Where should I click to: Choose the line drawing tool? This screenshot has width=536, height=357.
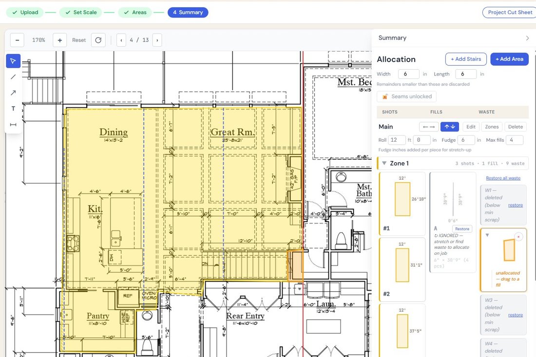(13, 77)
